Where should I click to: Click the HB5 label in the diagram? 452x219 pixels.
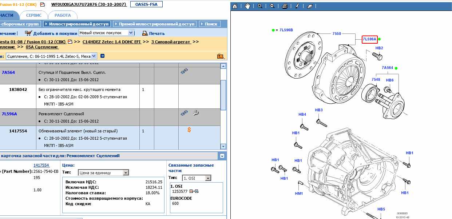pos(381,209)
